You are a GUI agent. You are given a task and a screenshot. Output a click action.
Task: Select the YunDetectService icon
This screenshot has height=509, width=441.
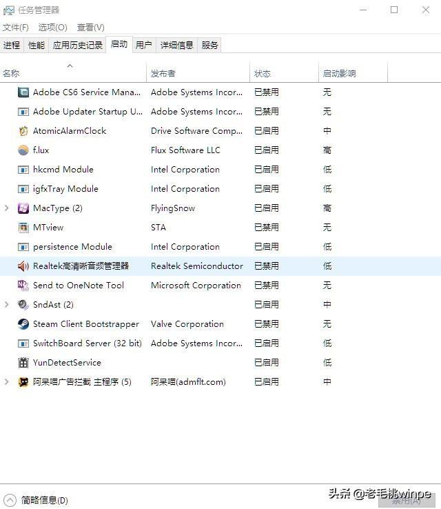(23, 363)
